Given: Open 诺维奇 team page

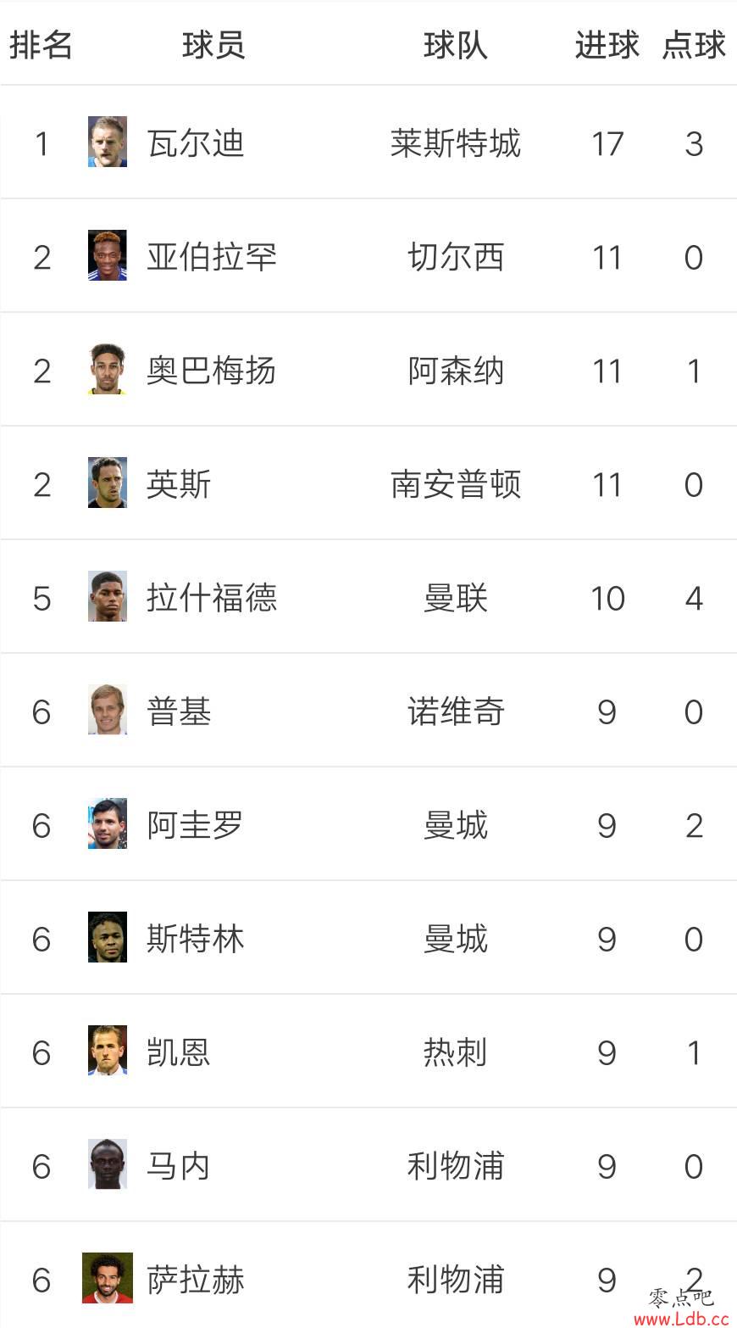Looking at the screenshot, I should 456,711.
